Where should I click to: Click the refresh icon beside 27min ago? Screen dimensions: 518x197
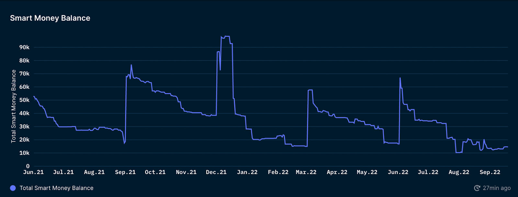(x=477, y=188)
